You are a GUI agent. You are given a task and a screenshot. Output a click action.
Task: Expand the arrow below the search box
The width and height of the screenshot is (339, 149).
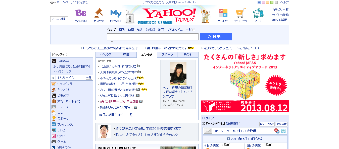pos(112,42)
